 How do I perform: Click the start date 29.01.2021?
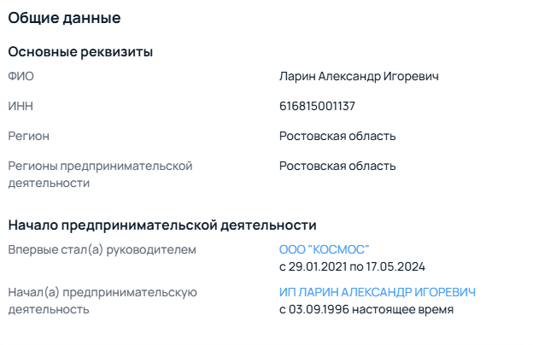click(318, 266)
